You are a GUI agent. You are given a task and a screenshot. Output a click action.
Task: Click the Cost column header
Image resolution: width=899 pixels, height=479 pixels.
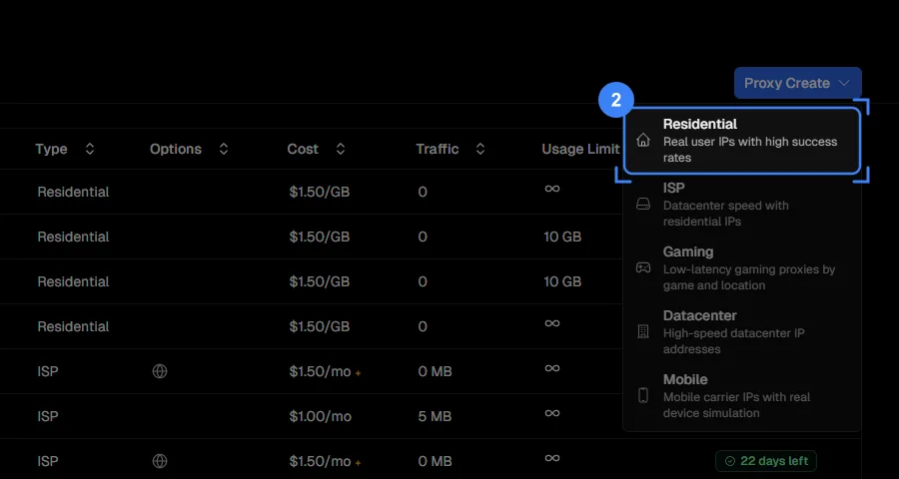[x=303, y=149]
